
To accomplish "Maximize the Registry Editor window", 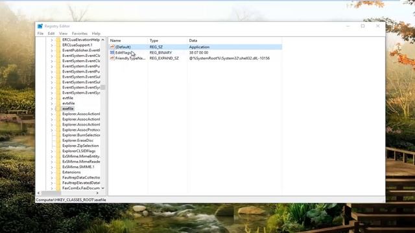I will (x=363, y=26).
